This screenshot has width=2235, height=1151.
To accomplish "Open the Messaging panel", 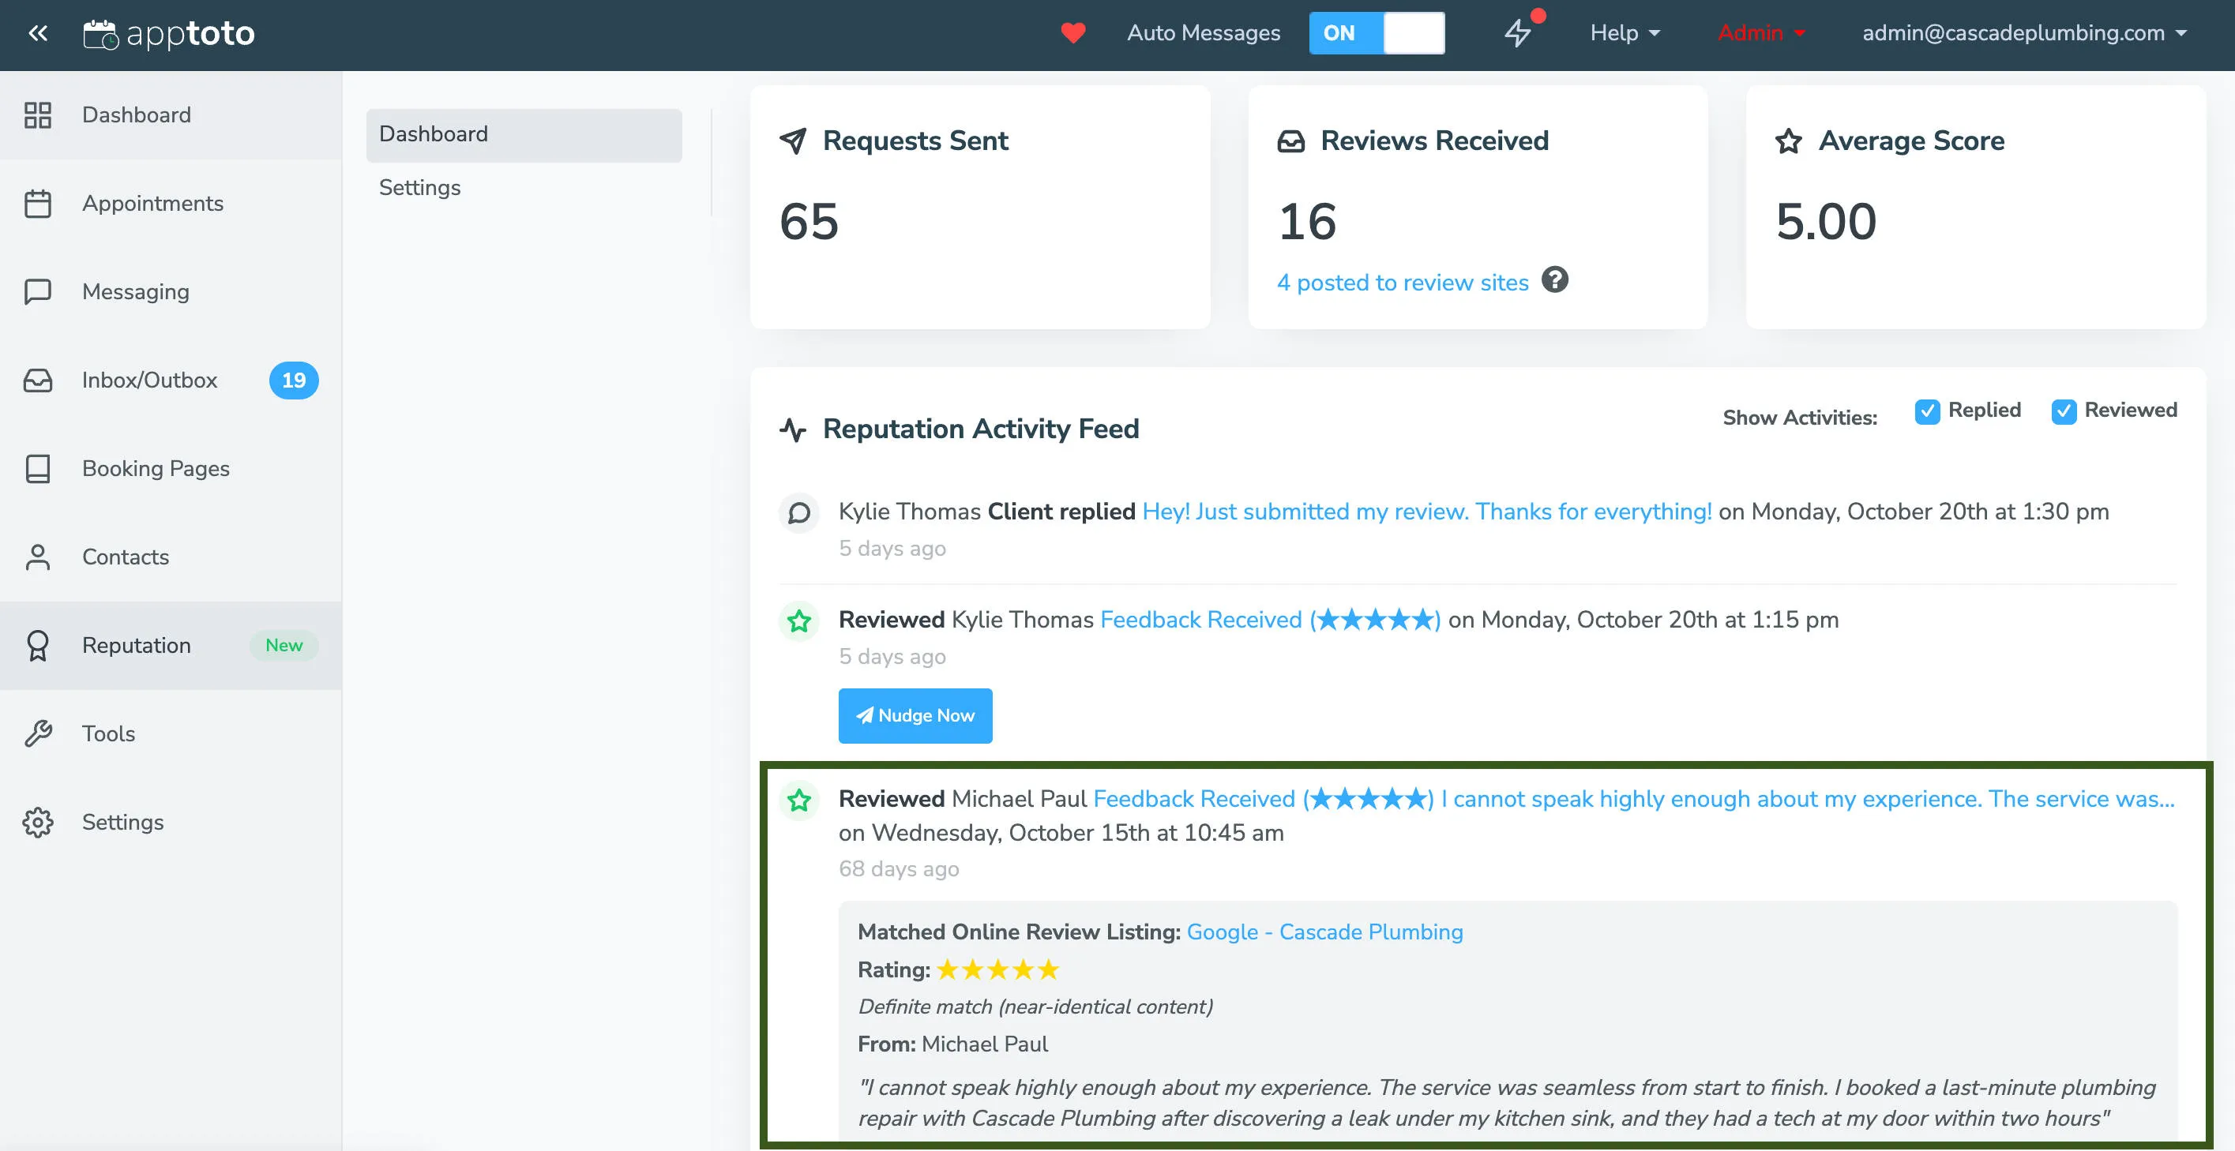I will pyautogui.click(x=135, y=291).
